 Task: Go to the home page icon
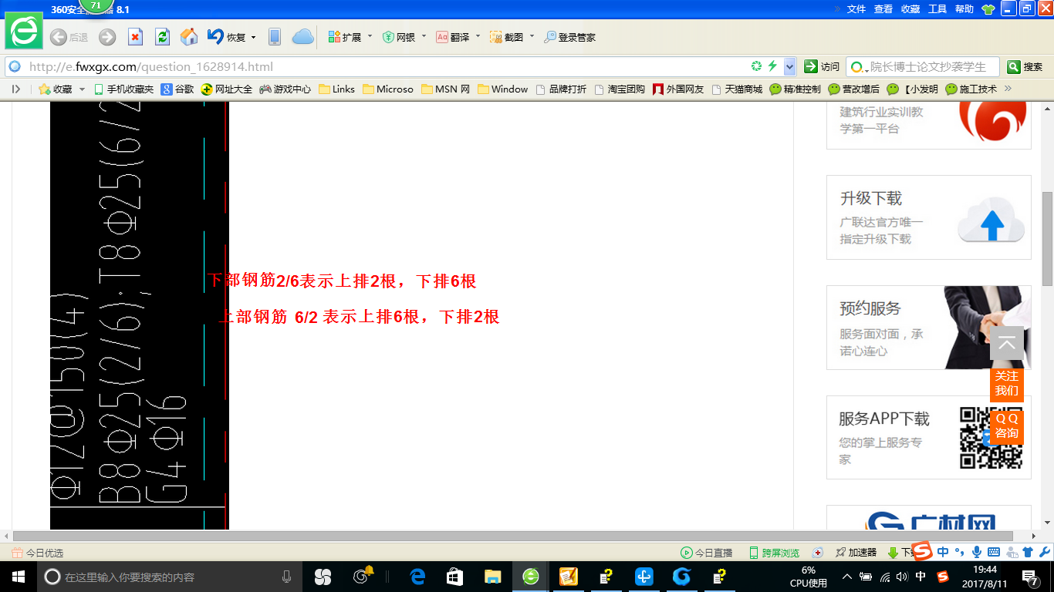click(188, 37)
